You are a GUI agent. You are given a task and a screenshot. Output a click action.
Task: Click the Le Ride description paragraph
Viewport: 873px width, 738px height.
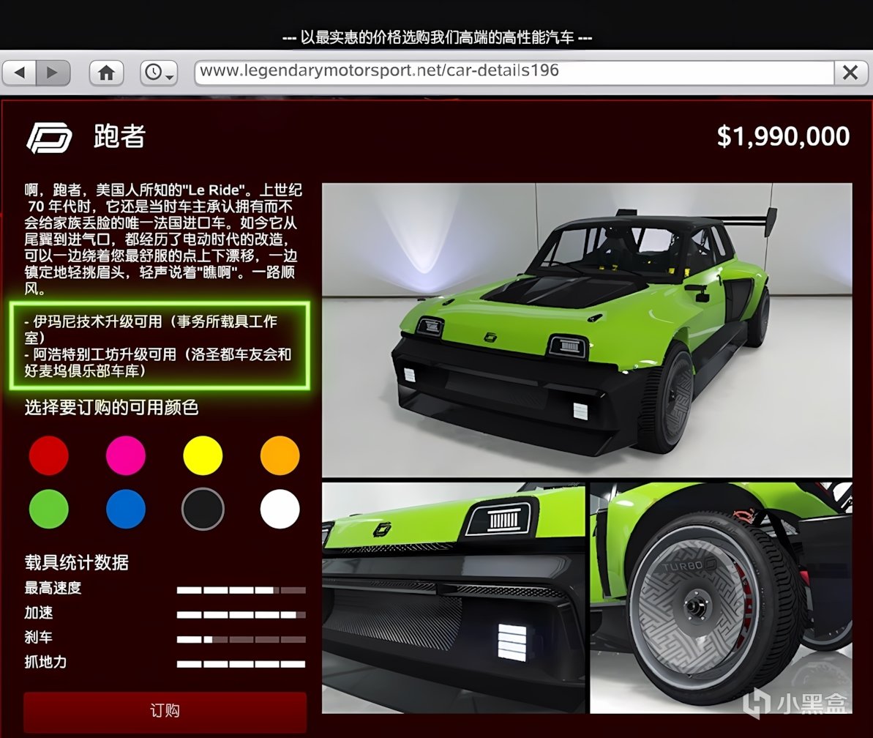tap(162, 239)
